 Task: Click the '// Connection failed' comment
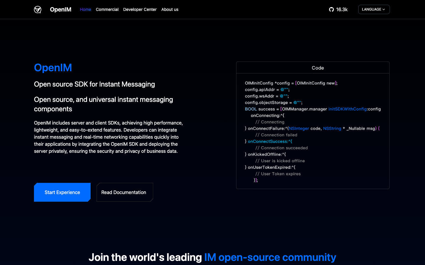(276, 135)
